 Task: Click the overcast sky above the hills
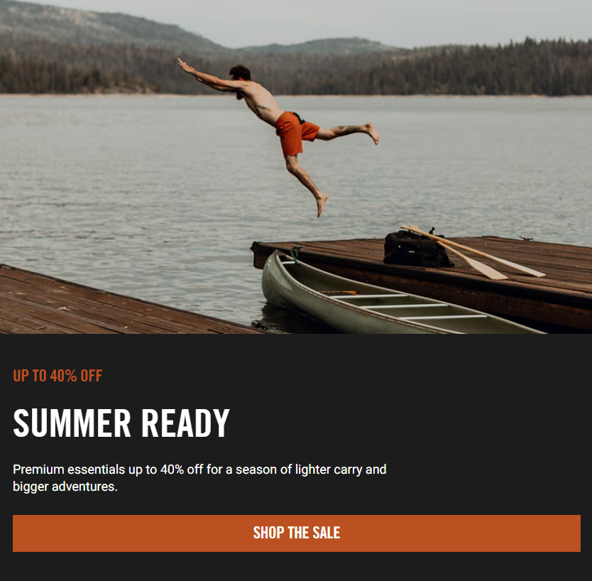[x=378, y=19]
